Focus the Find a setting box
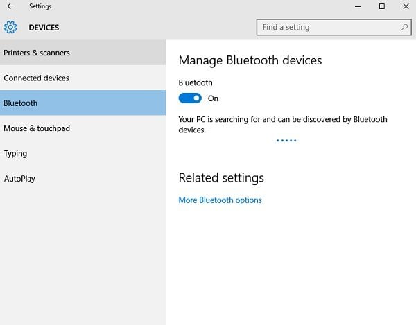 334,27
